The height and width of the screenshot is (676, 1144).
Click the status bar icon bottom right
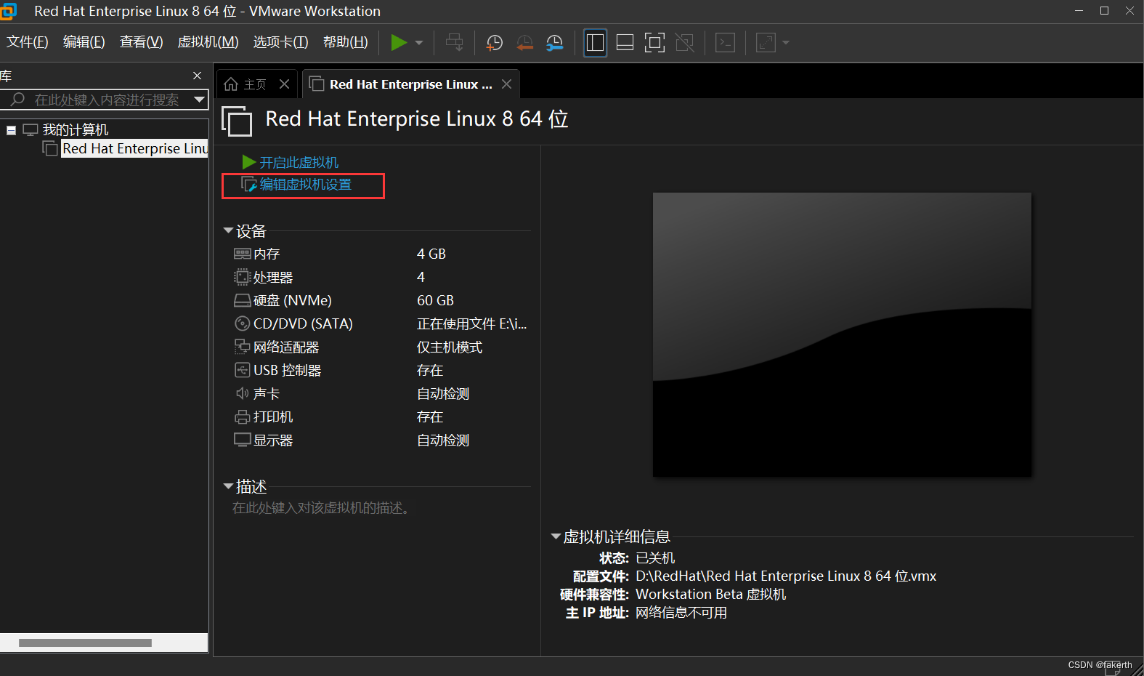click(1113, 667)
